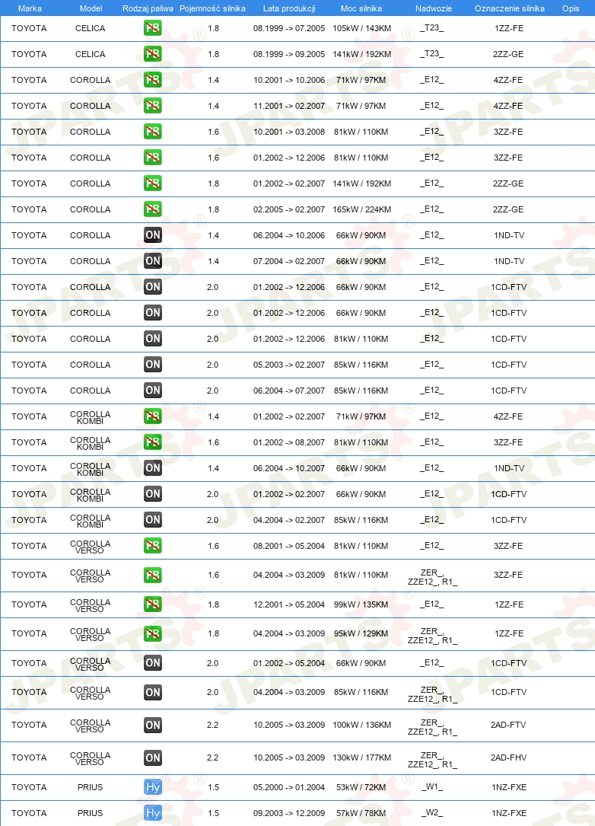Click petrol icon in Corolla 165kW/224KM row
Viewport: 595px width, 826px height.
click(153, 209)
